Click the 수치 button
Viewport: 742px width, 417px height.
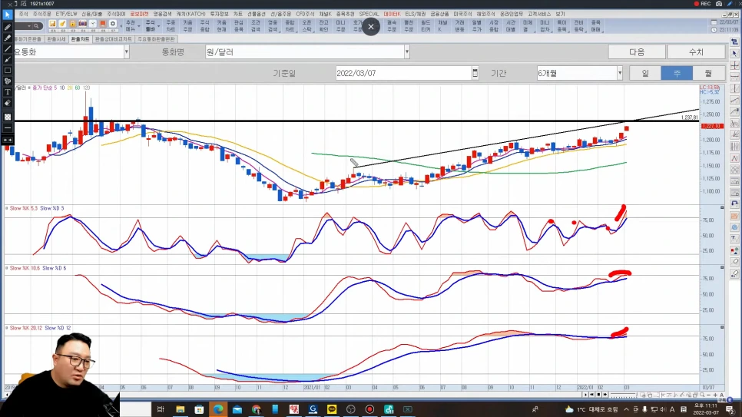[696, 52]
